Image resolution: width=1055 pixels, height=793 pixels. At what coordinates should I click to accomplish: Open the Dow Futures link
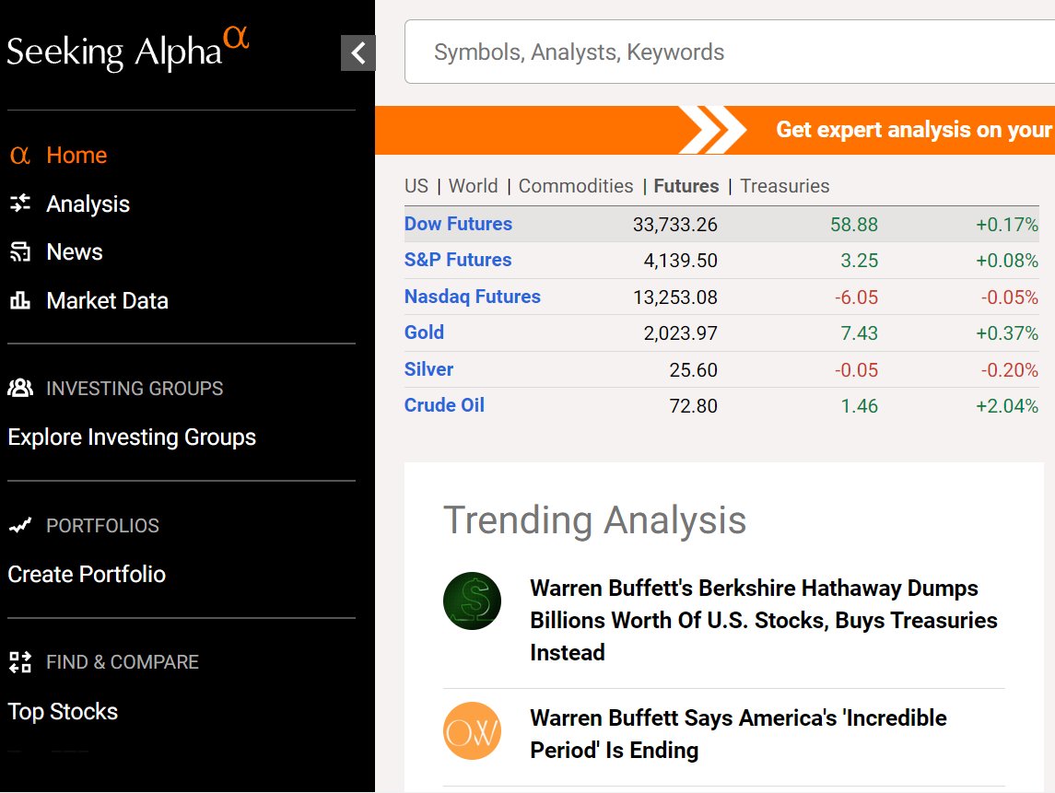point(458,224)
